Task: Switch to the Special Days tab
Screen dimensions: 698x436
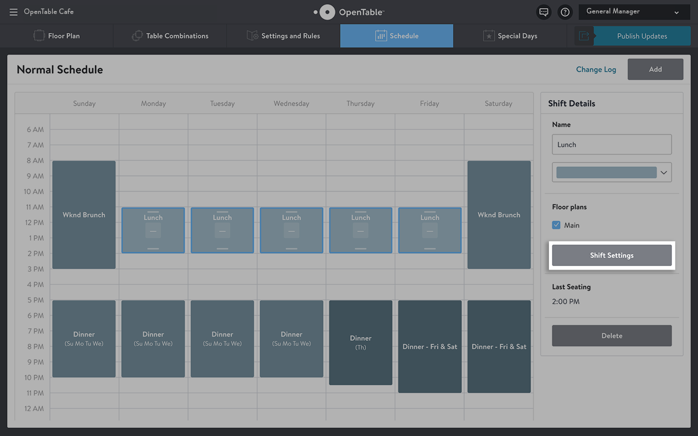Action: [x=510, y=36]
